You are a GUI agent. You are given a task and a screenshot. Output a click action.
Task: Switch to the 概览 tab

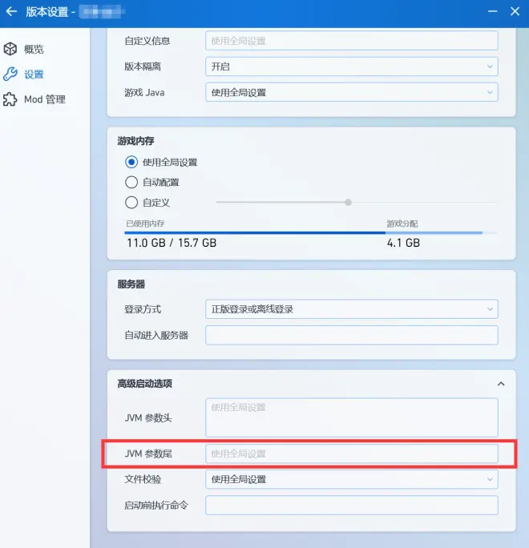(x=34, y=49)
